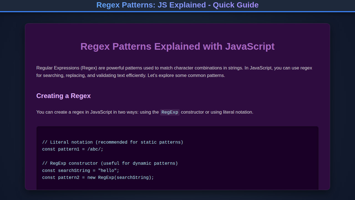
Task: Click the "Regex Patterns: JS Explained" header title
Action: coord(177,5)
